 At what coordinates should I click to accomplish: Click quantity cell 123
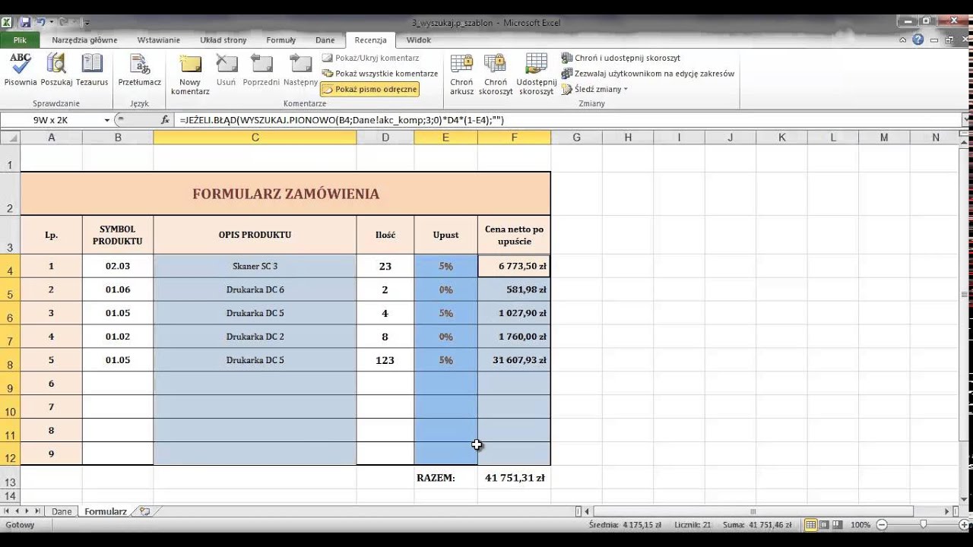[385, 360]
